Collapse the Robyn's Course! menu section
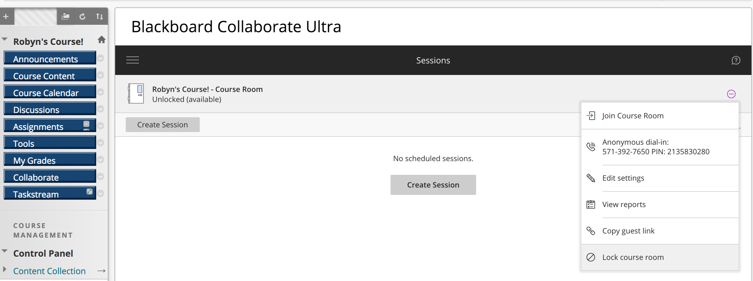The height and width of the screenshot is (281, 753). pyautogui.click(x=5, y=39)
